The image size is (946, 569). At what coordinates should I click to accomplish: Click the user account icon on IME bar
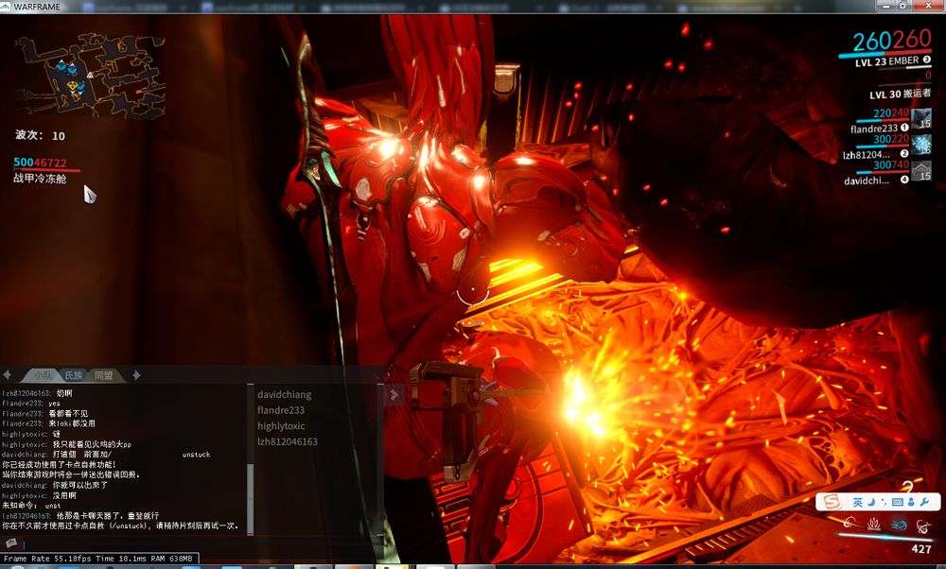[x=911, y=502]
